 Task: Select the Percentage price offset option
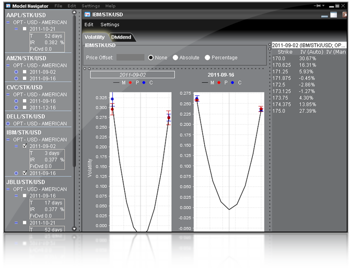(x=207, y=57)
